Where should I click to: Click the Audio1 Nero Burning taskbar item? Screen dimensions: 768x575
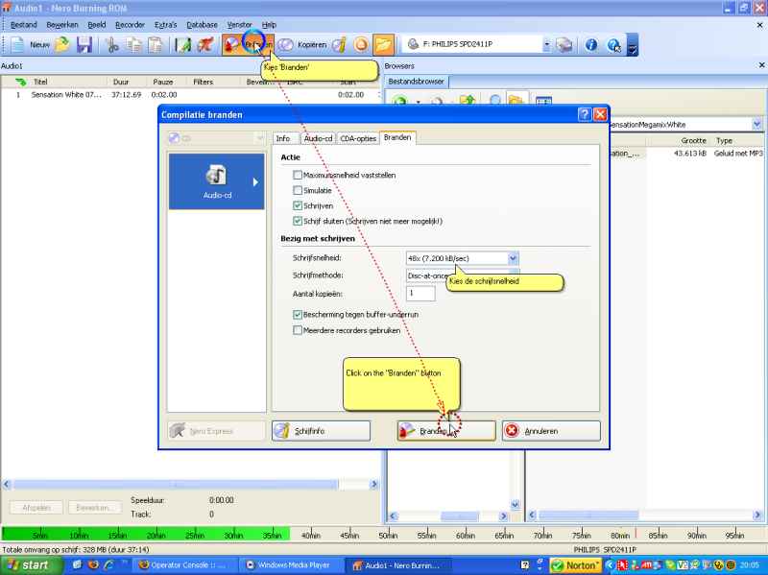pos(396,565)
